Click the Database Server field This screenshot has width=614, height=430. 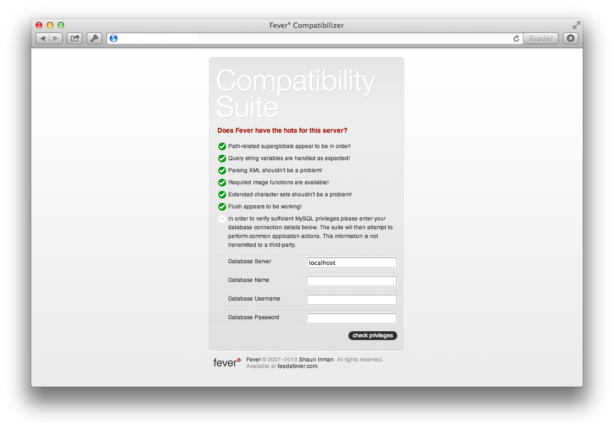tap(351, 263)
